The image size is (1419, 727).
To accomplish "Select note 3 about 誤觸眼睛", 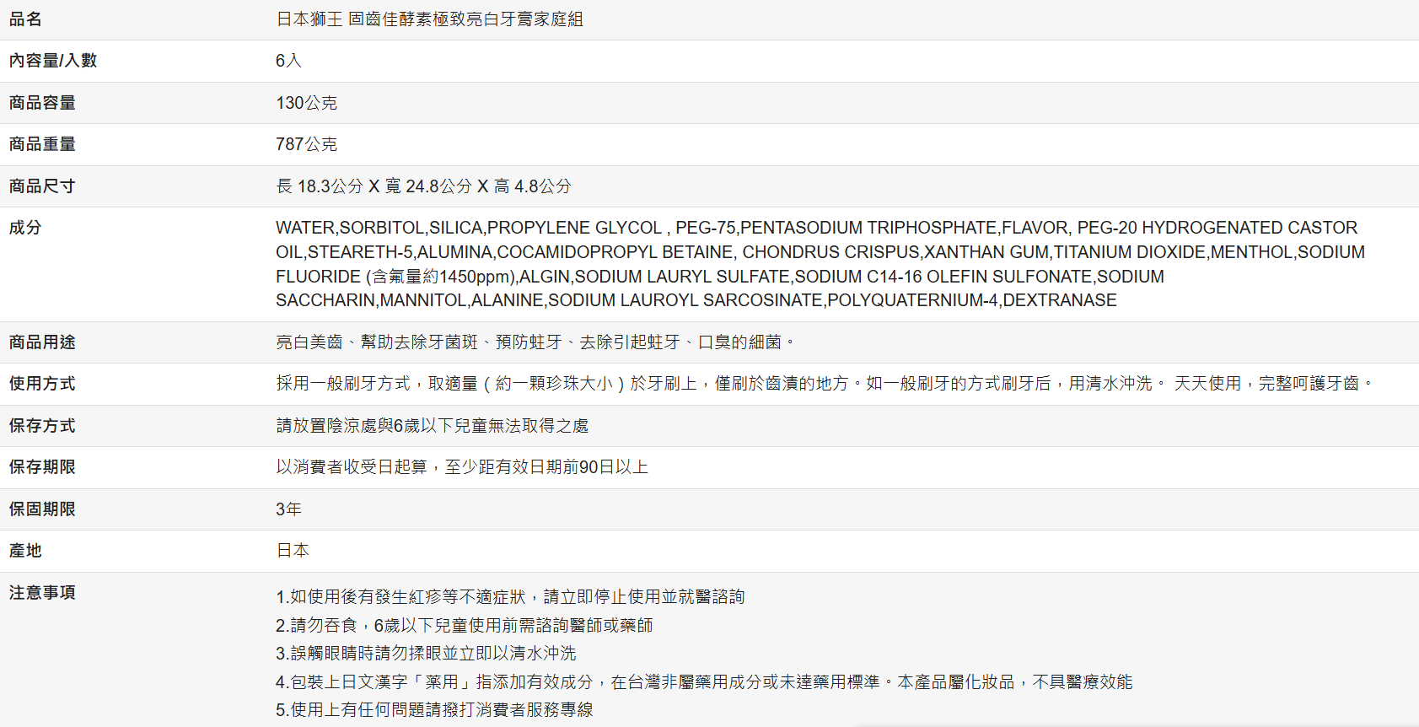I will (426, 654).
